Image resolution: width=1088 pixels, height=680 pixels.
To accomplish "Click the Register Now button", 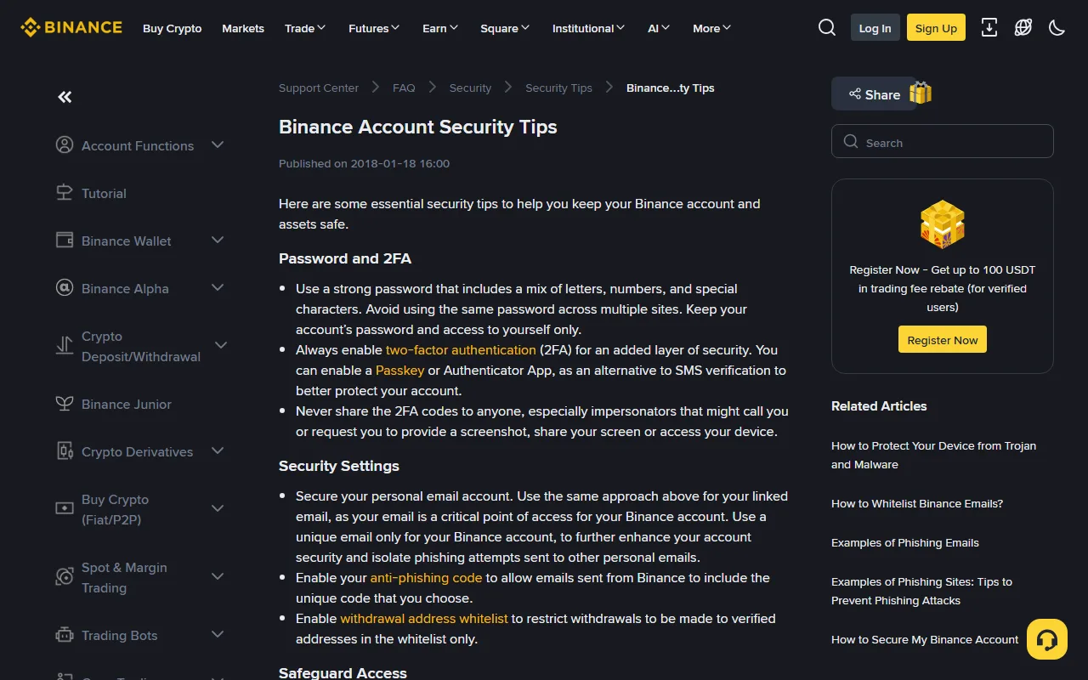I will point(943,340).
